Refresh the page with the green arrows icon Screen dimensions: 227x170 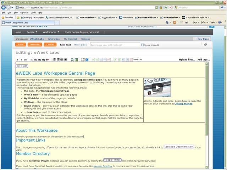pos(166,7)
